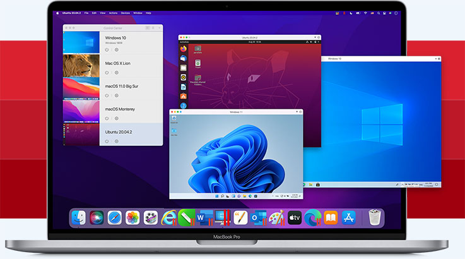Viewport: 465px width, 259px height.
Task: Toggle power for macOS Monterey VM
Action: [x=107, y=118]
